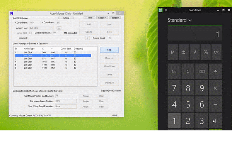Click the CE button in Calculator
The height and width of the screenshot is (157, 232).
click(174, 72)
